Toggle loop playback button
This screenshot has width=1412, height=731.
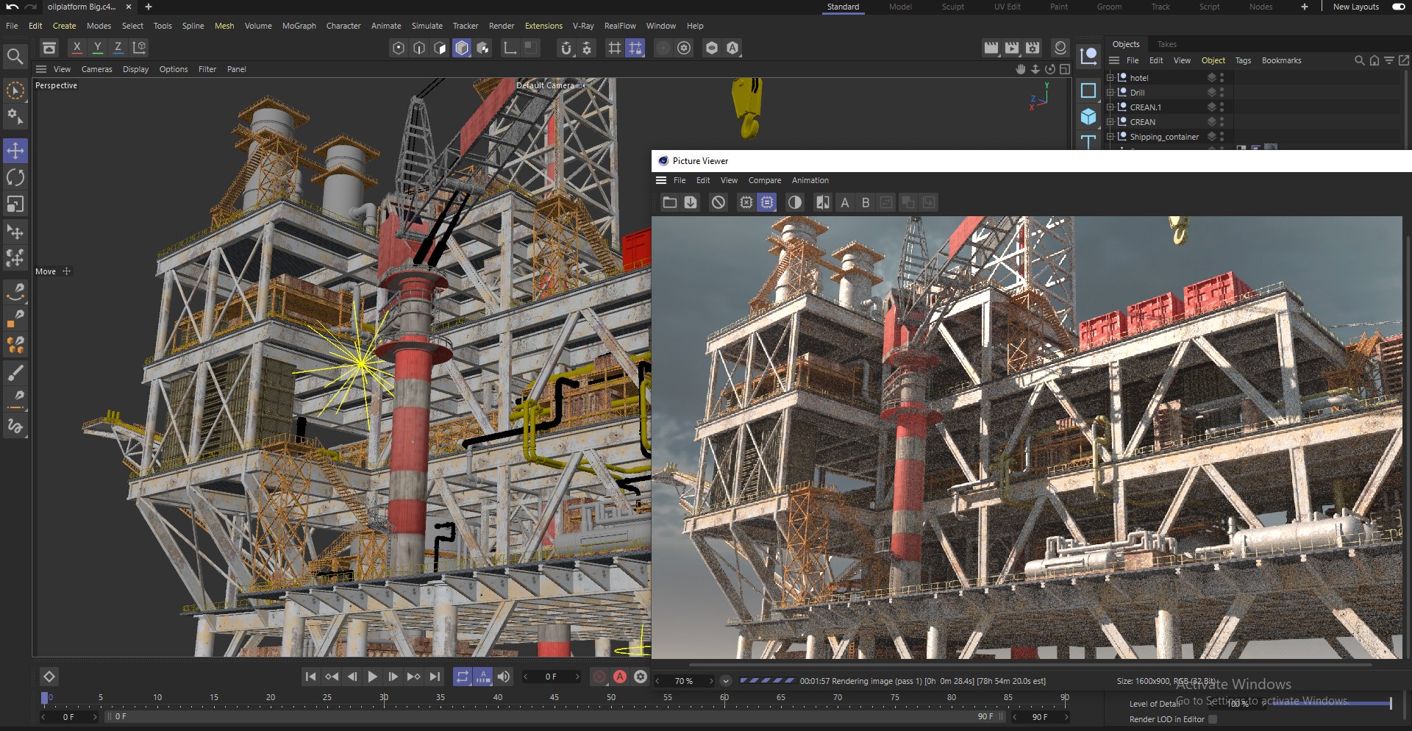pyautogui.click(x=462, y=677)
